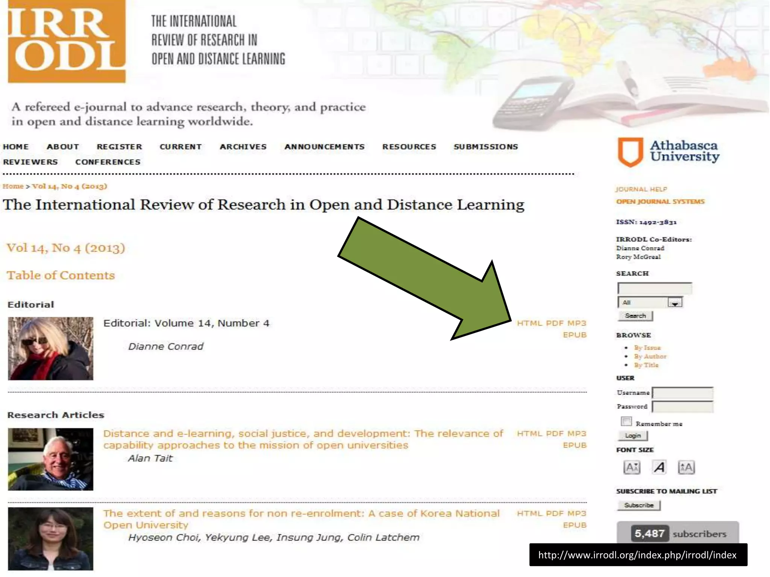Open the JOURNAL HELP link
The height and width of the screenshot is (577, 770).
click(641, 189)
